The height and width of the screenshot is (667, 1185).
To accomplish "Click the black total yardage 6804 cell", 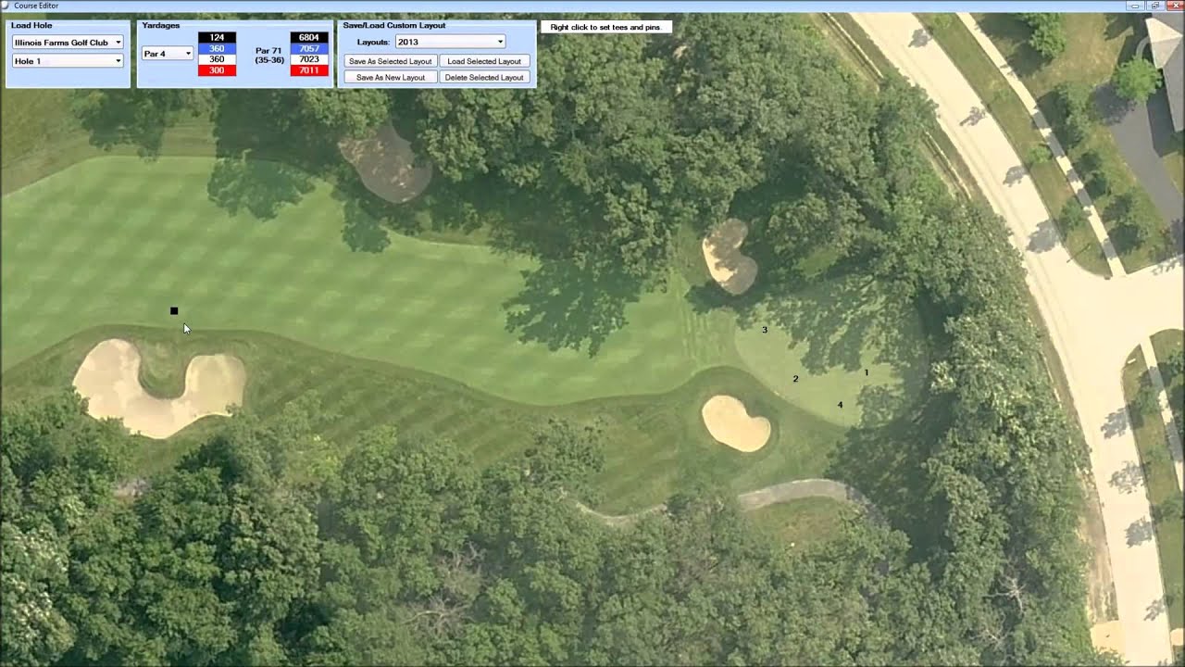I will (309, 38).
